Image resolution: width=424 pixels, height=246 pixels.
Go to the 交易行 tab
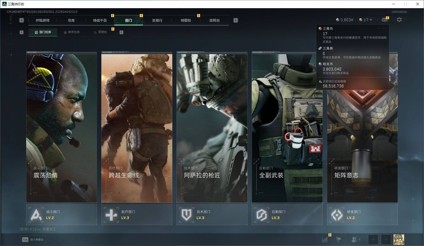157,20
